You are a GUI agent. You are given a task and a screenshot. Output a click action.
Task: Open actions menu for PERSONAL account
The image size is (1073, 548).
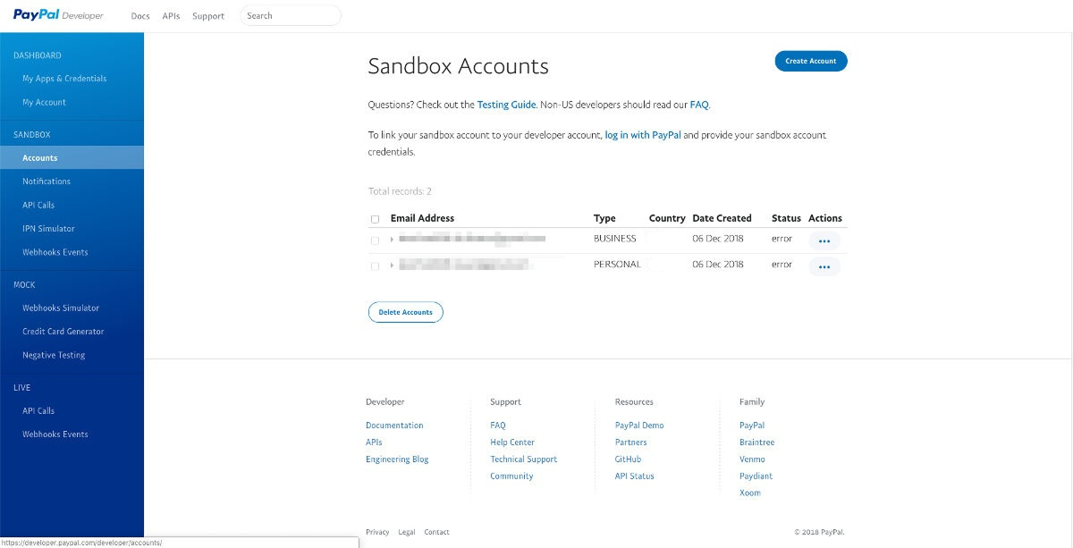[824, 266]
